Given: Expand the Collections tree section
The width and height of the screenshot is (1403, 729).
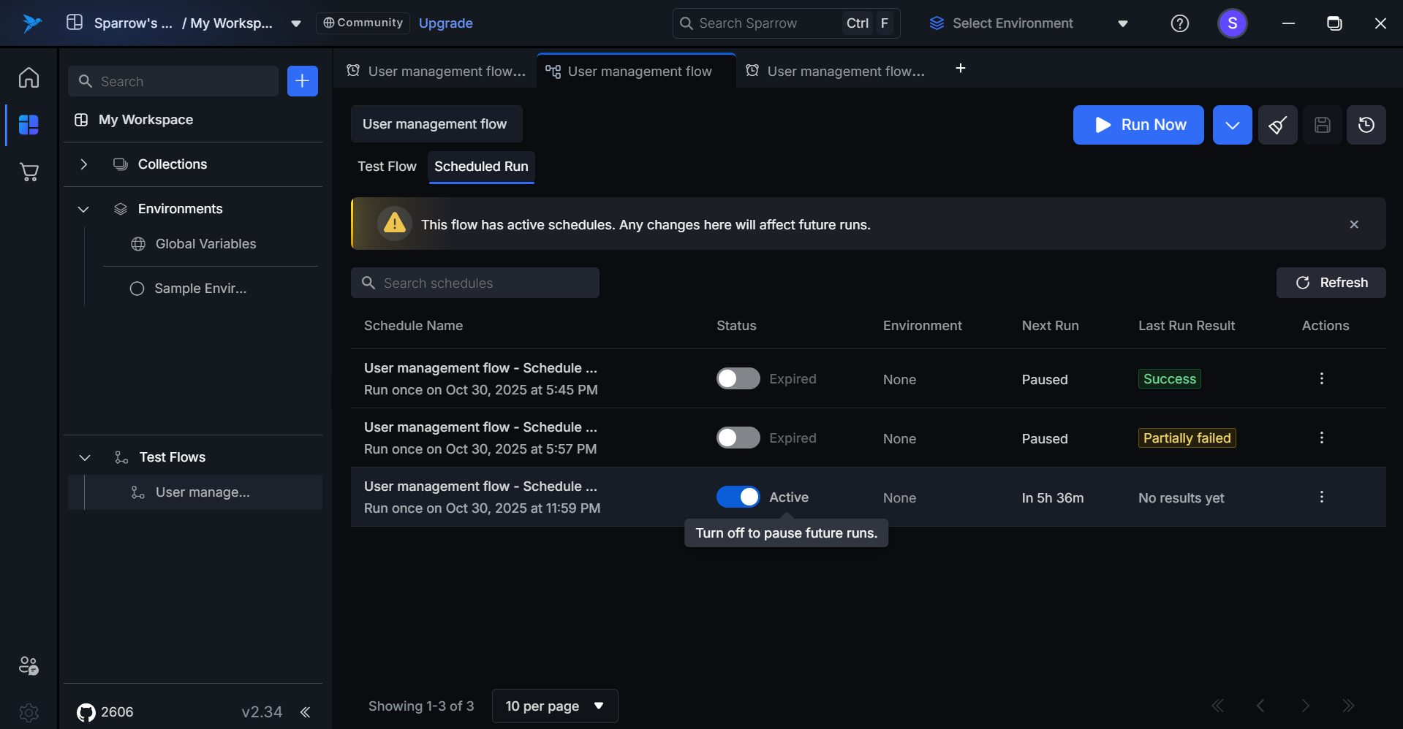Looking at the screenshot, I should click(84, 164).
